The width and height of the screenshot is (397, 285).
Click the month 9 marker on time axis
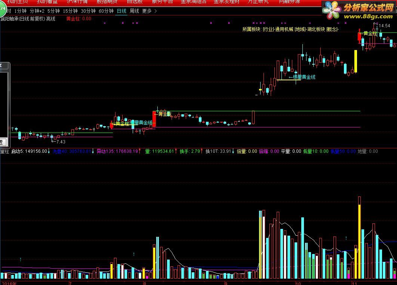pyautogui.click(x=226, y=283)
